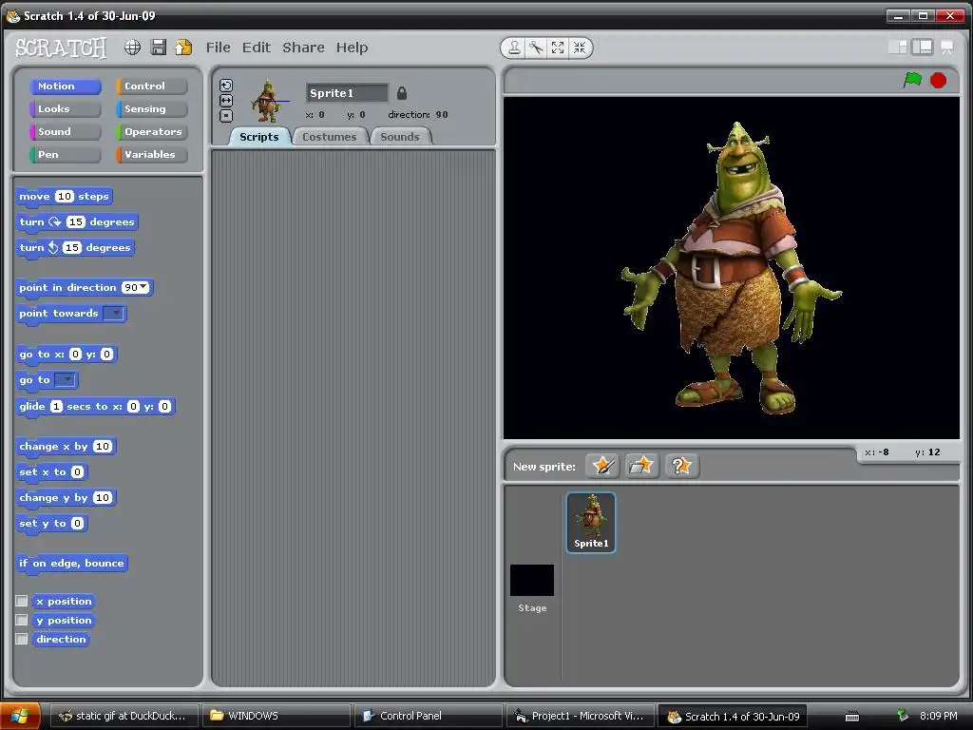Click the sprite name field Sprite1
This screenshot has height=730, width=973.
347,93
